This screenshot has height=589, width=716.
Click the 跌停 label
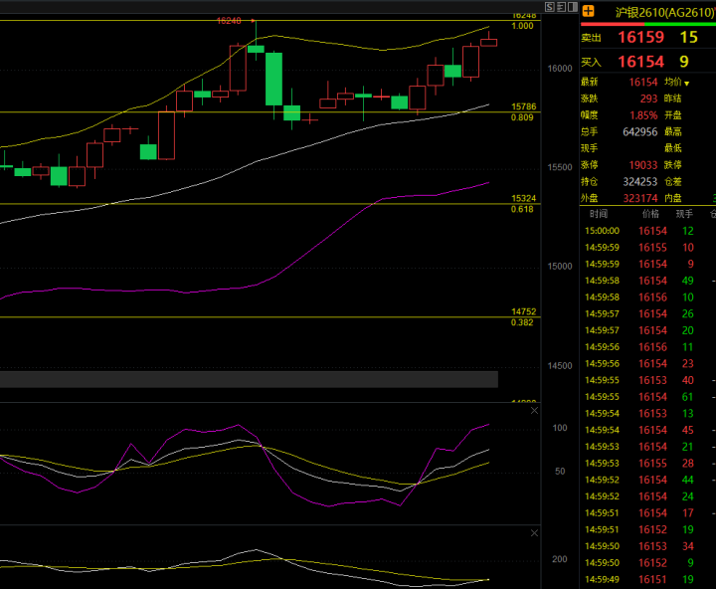(x=672, y=165)
